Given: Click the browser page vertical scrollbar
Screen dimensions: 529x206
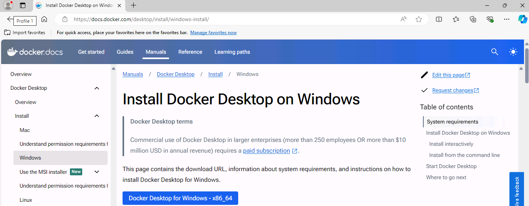Looking at the screenshot, I should [526, 65].
